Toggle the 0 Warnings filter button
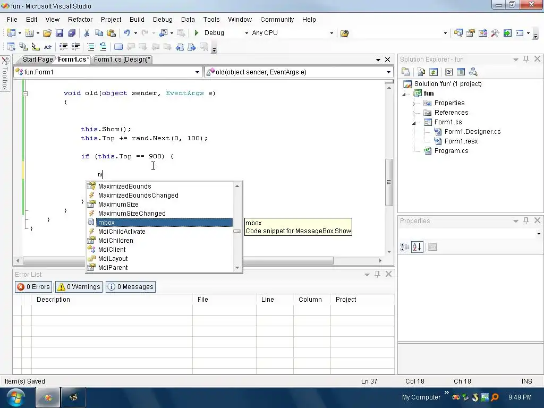The height and width of the screenshot is (408, 544). 79,286
